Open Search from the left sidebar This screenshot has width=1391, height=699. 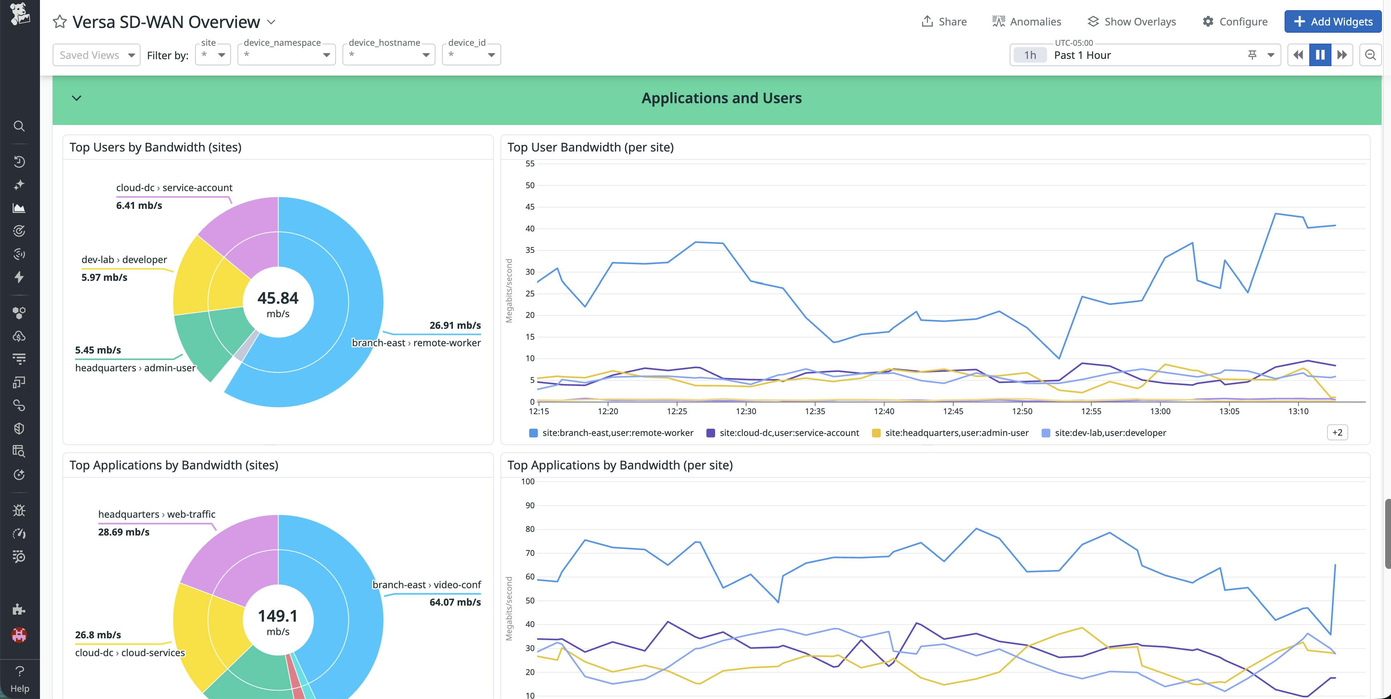click(20, 126)
